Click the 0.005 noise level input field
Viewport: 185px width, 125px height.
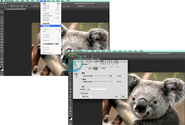click(x=112, y=81)
